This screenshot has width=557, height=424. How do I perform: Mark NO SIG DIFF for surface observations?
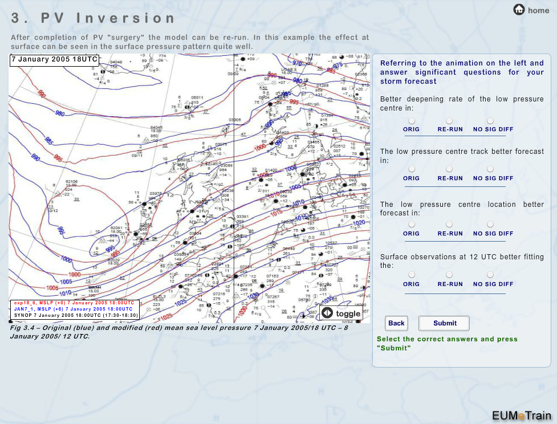490,275
